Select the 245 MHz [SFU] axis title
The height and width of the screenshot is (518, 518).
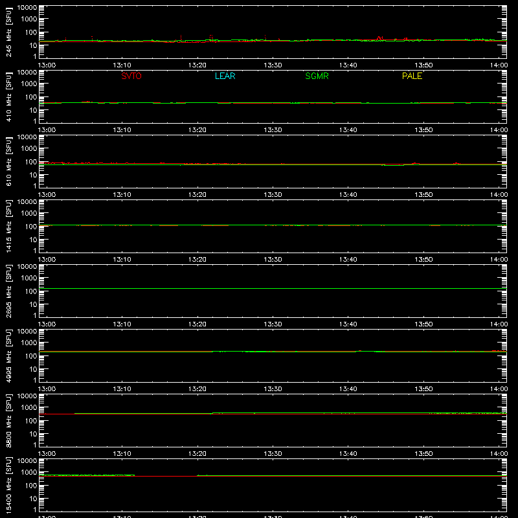[x=9, y=32]
